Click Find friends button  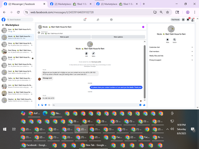[x=176, y=19]
